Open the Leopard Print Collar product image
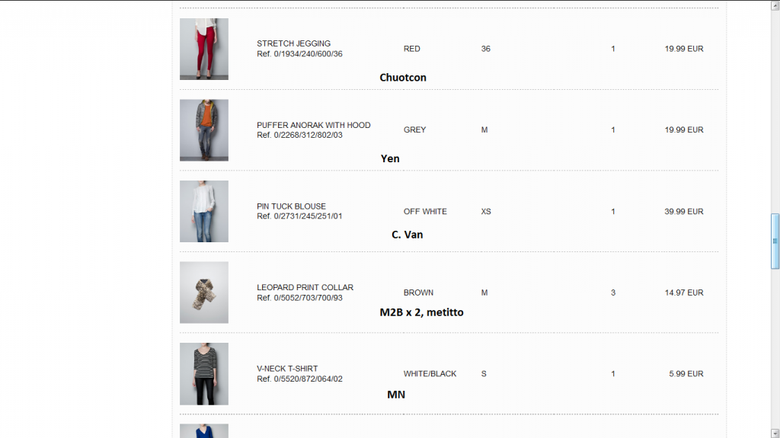The image size is (780, 438). pos(204,293)
